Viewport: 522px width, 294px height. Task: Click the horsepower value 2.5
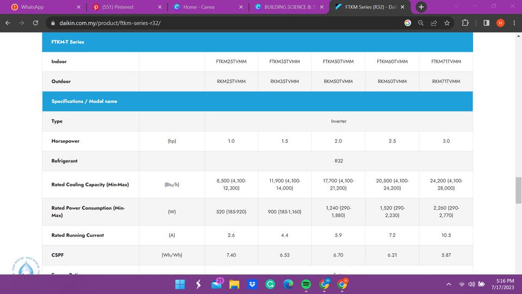click(392, 141)
